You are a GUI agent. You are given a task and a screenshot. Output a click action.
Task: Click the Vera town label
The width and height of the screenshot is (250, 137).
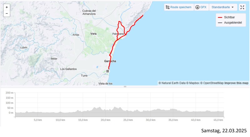93,33
